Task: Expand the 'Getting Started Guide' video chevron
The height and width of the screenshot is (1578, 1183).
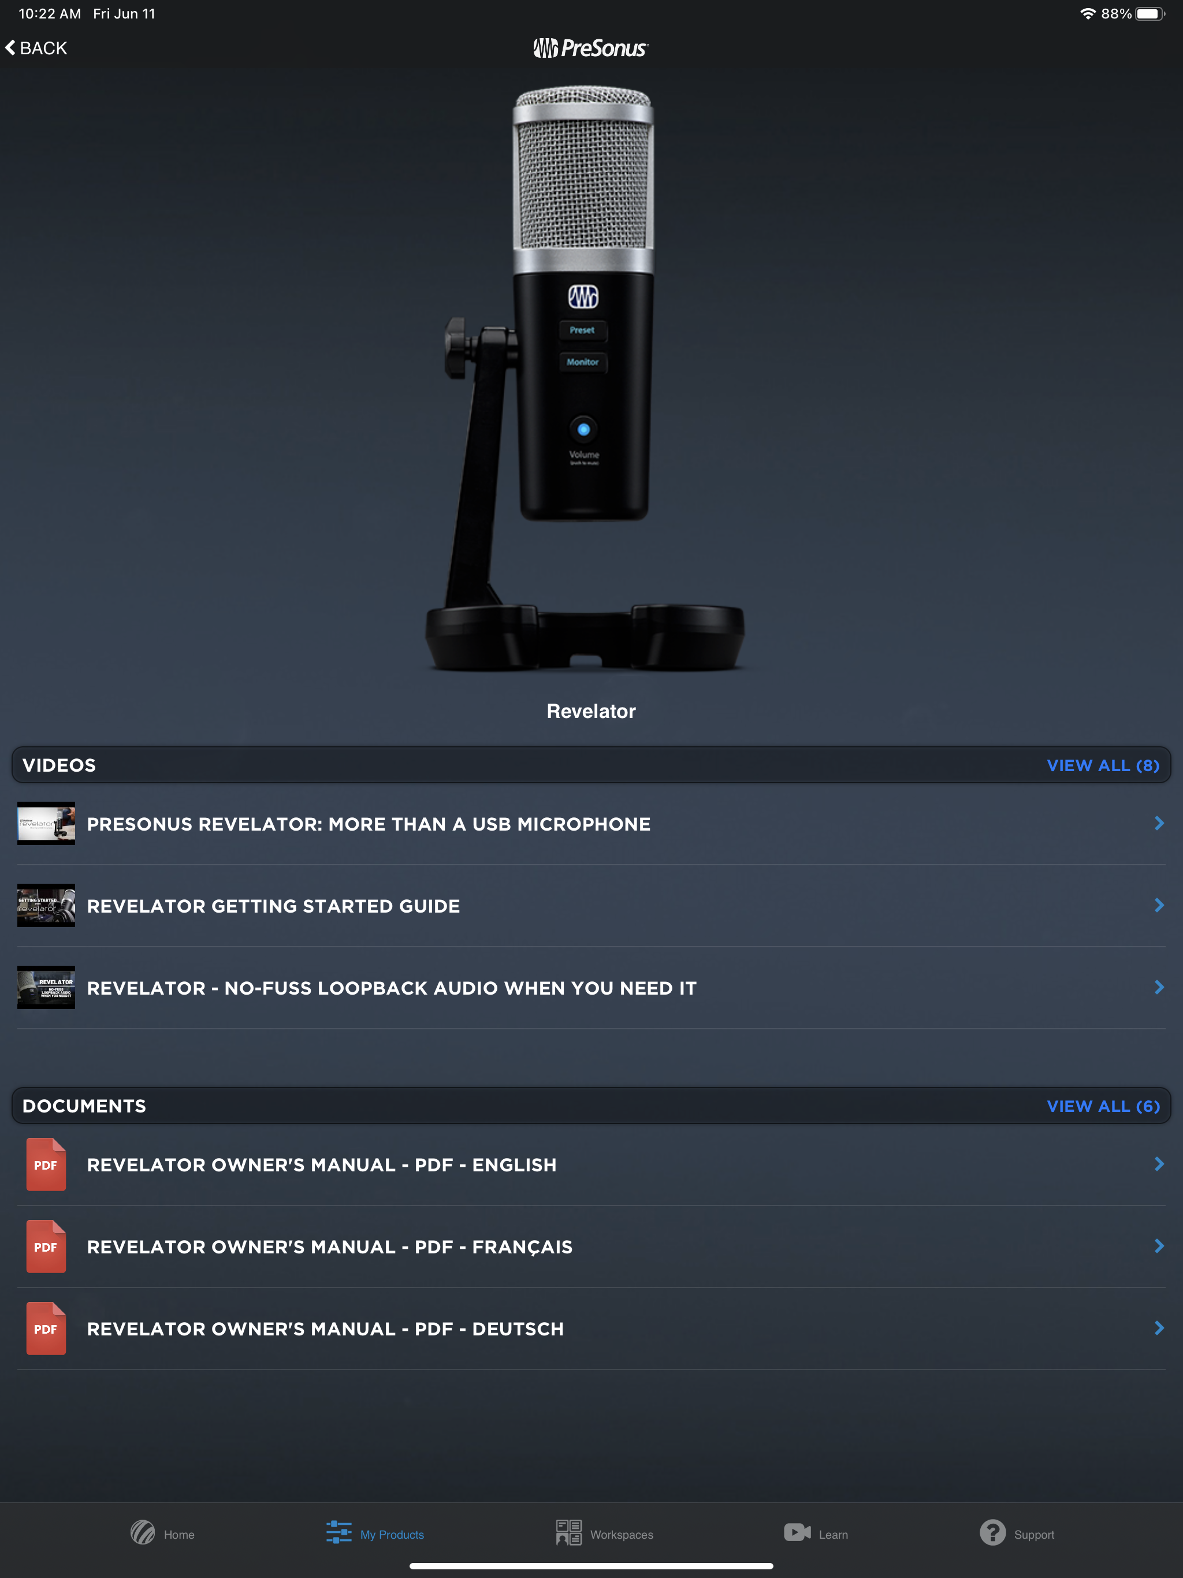Action: (1158, 905)
